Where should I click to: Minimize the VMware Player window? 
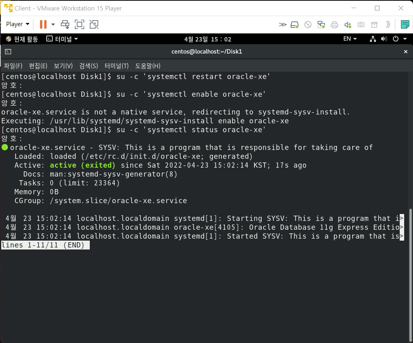[354, 8]
